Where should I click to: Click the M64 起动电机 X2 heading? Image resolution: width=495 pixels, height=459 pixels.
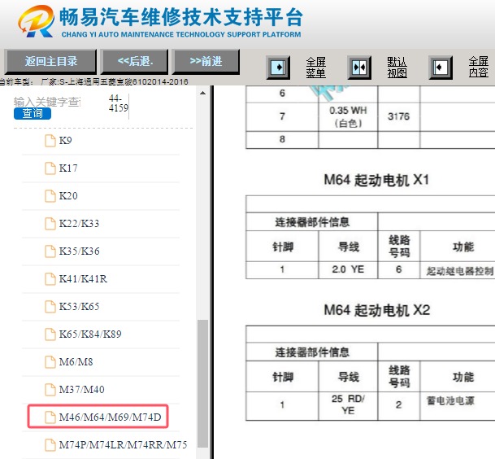point(376,310)
